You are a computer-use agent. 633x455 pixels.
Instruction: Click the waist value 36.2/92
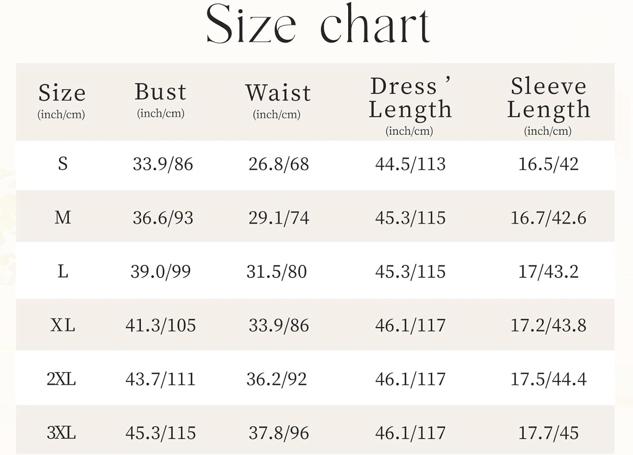click(x=276, y=379)
